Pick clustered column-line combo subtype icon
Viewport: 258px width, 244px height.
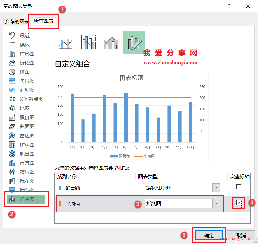[x=66, y=42]
